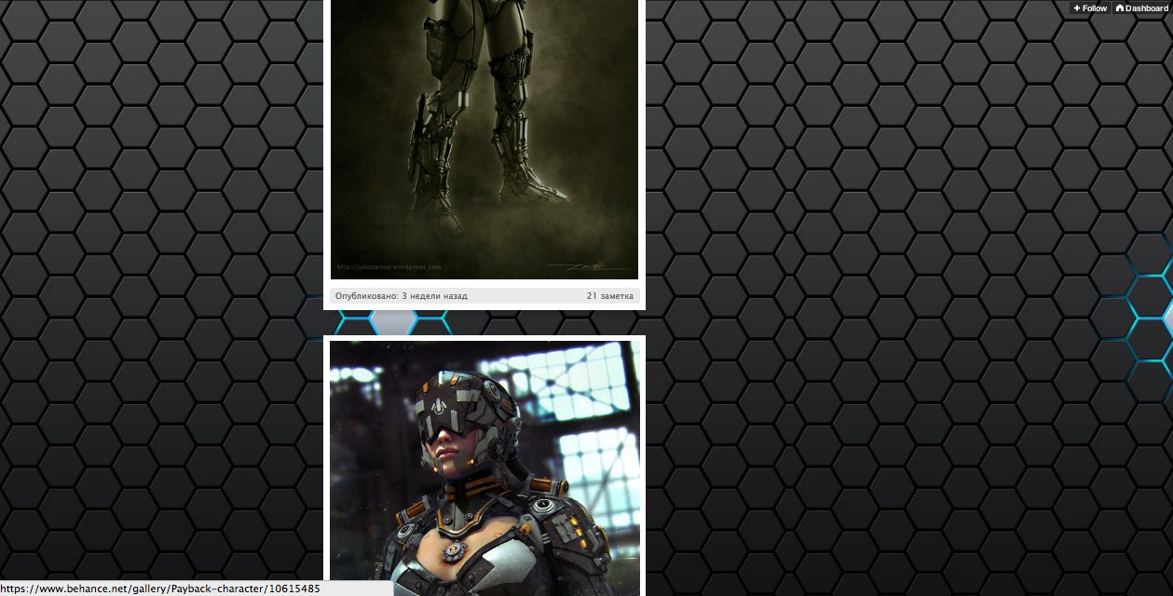Click the juliozartos.wordpress.com watermark in the artwork
The width and height of the screenshot is (1173, 596).
point(389,267)
